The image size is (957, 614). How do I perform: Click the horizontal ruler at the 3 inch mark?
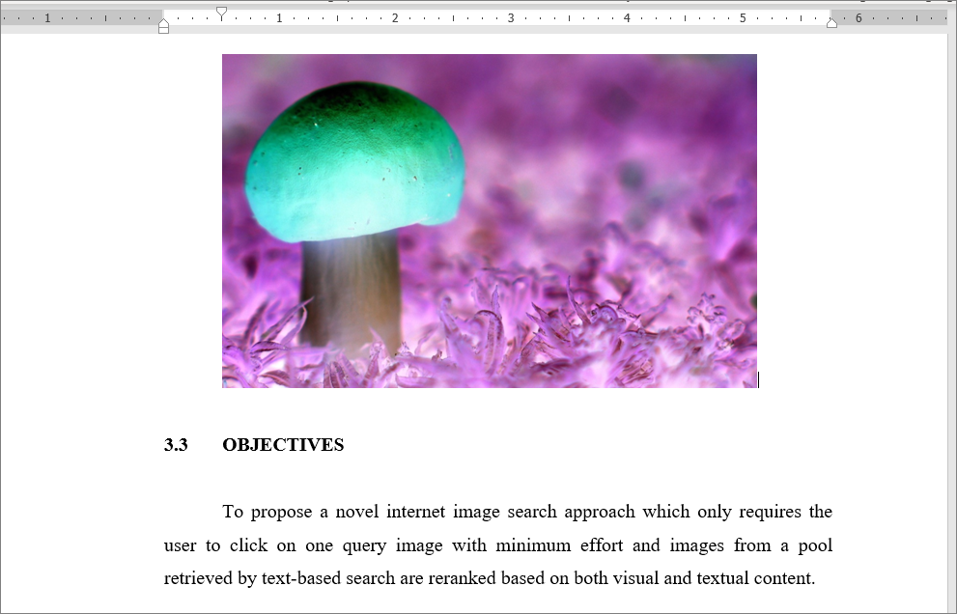click(511, 18)
